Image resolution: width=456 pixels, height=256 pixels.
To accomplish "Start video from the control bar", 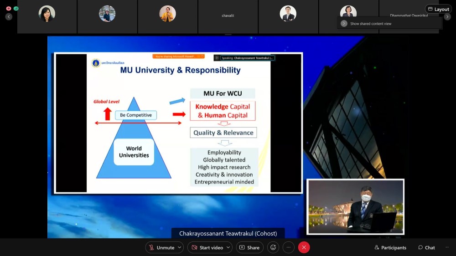I will (207, 247).
